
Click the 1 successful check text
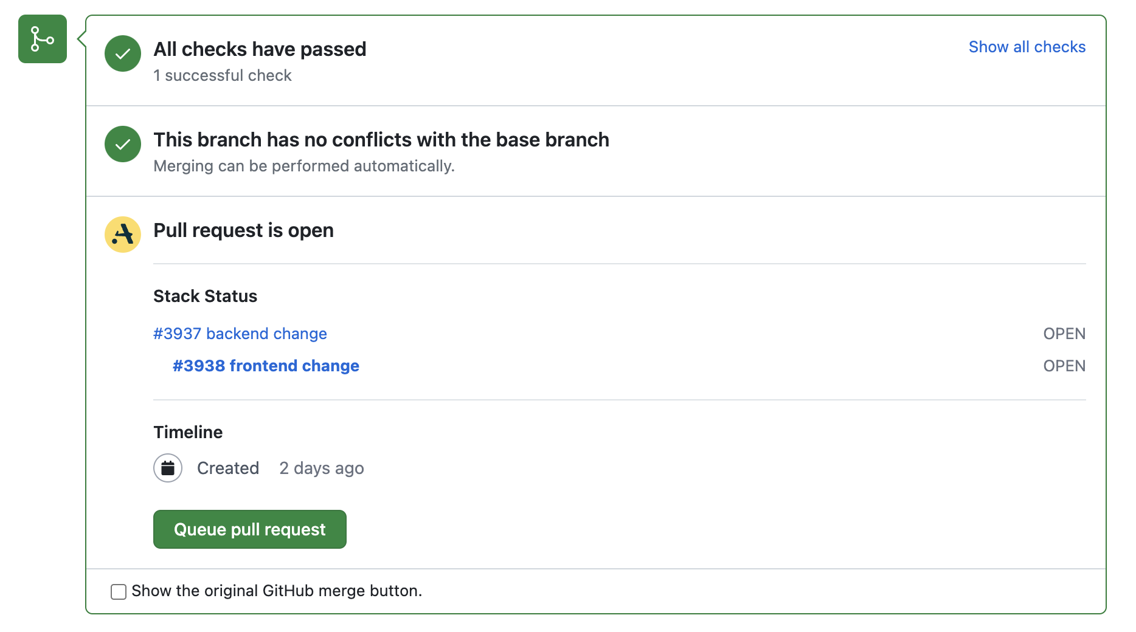pos(223,75)
